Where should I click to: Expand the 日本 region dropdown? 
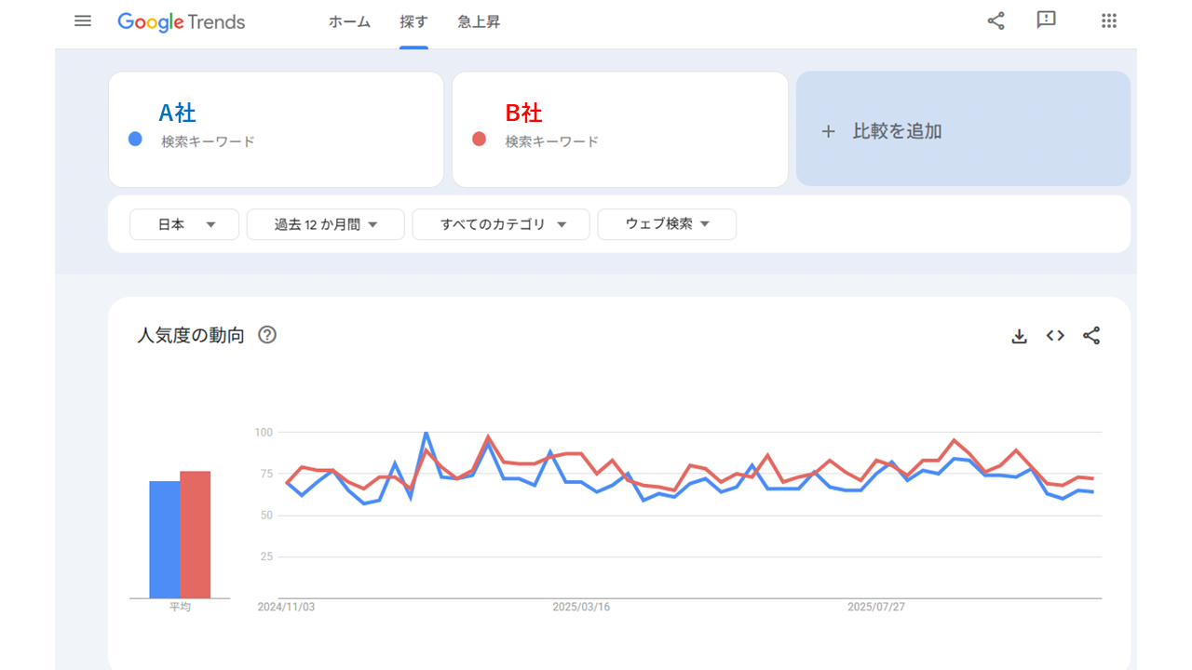(x=184, y=224)
